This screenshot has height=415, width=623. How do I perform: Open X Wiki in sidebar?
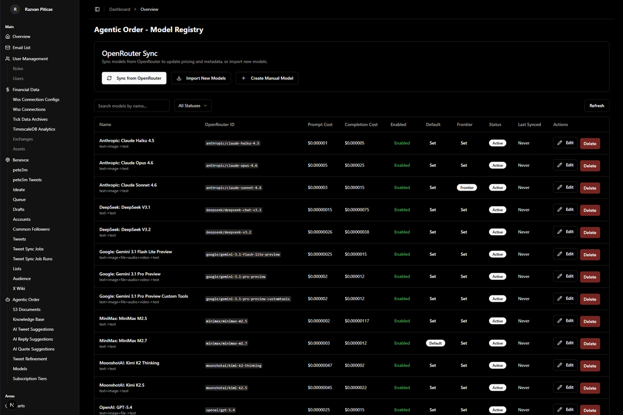[19, 289]
